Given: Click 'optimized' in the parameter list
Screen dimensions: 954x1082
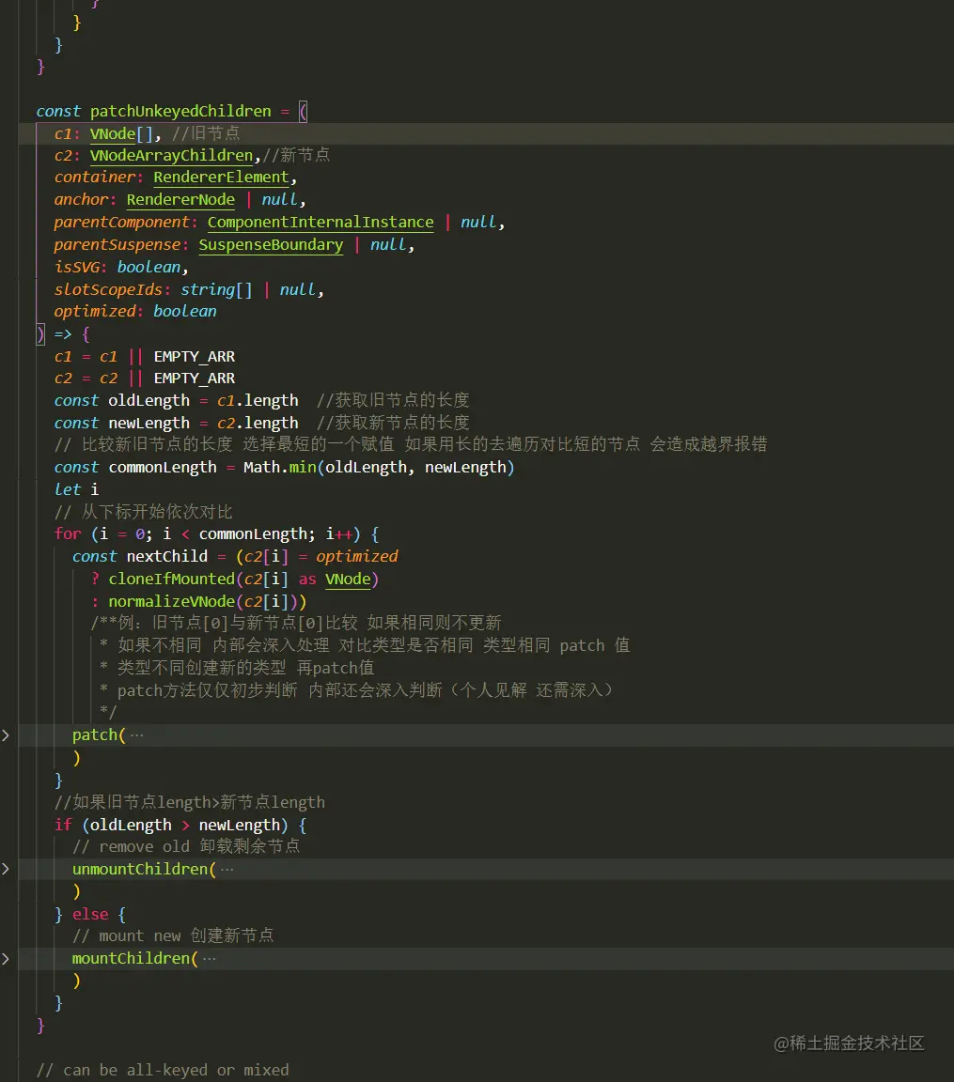Looking at the screenshot, I should [95, 311].
